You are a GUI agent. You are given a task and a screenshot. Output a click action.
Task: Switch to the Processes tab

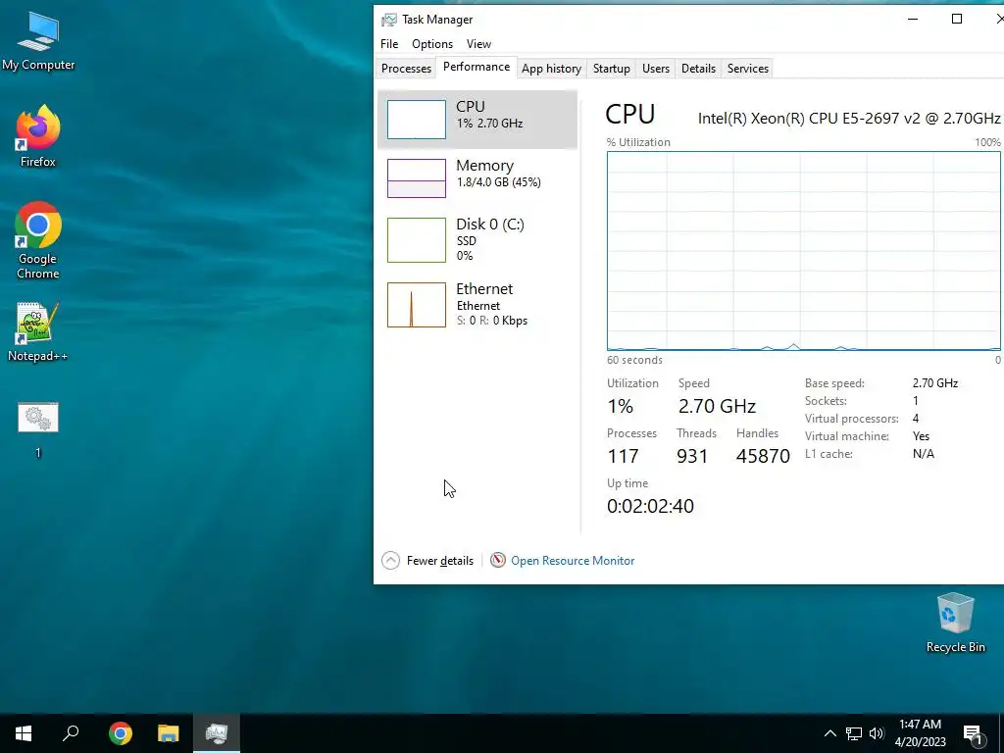point(406,69)
